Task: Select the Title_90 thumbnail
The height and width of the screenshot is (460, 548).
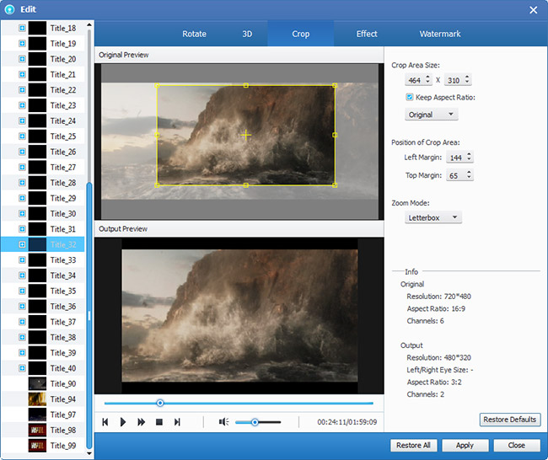Action: 37,383
